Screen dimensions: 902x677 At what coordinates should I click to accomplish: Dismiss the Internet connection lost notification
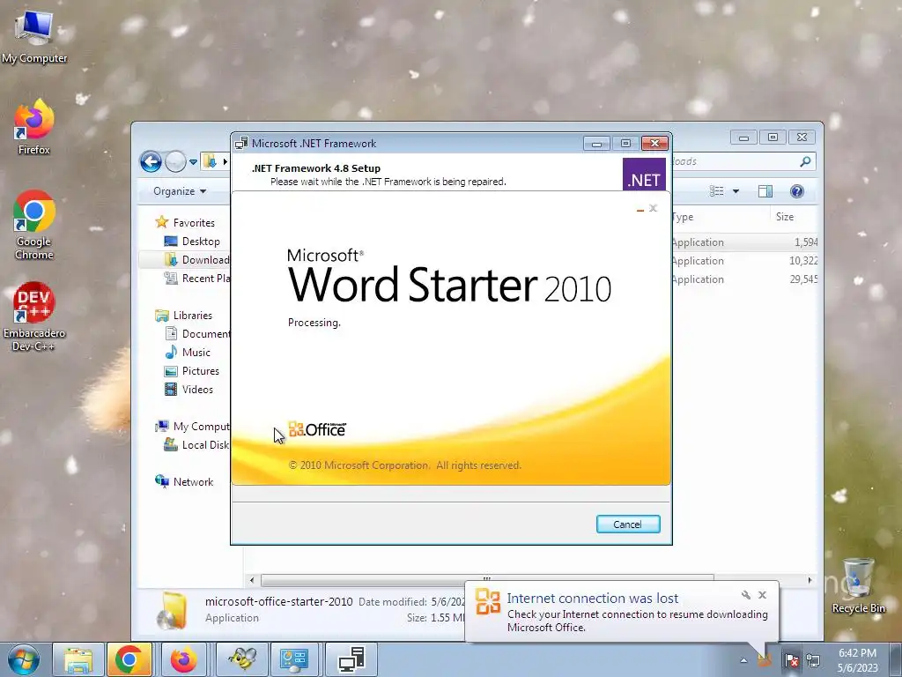(x=762, y=595)
